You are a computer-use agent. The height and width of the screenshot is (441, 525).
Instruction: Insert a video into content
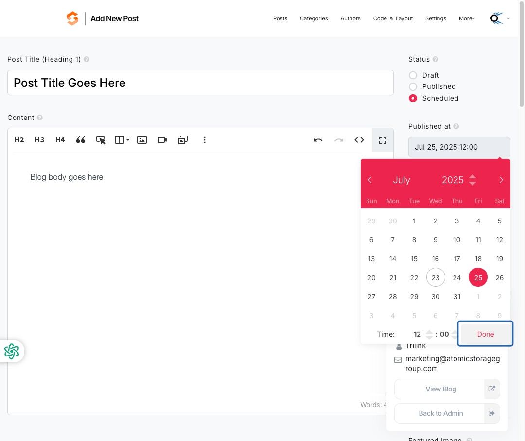(x=162, y=140)
